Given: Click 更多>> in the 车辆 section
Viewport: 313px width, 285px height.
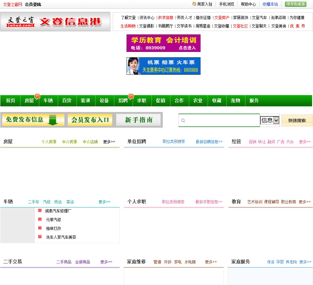Looking at the screenshot, I should 104,202.
